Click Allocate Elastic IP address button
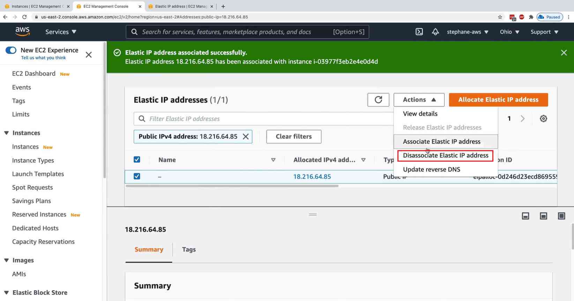This screenshot has width=574, height=301. pyautogui.click(x=498, y=100)
